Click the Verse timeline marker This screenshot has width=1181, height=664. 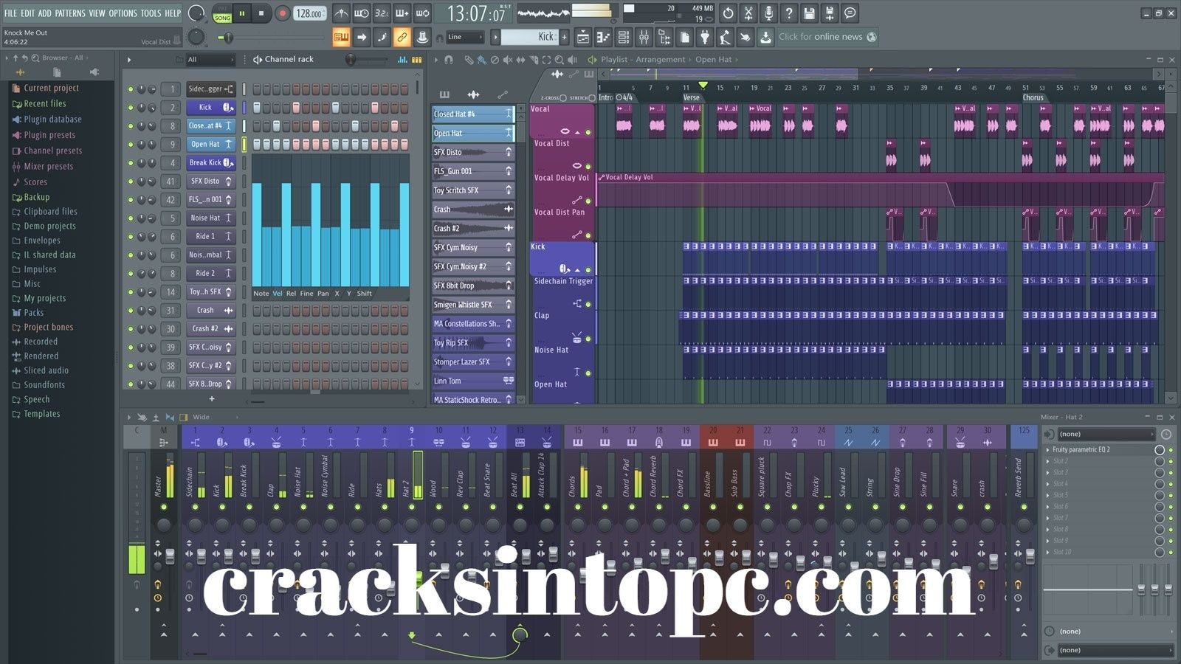691,97
